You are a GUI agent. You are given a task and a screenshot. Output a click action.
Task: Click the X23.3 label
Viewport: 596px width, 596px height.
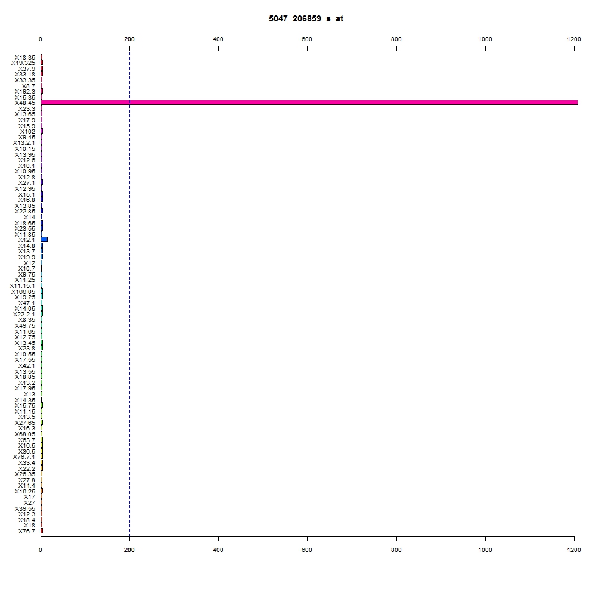point(27,108)
